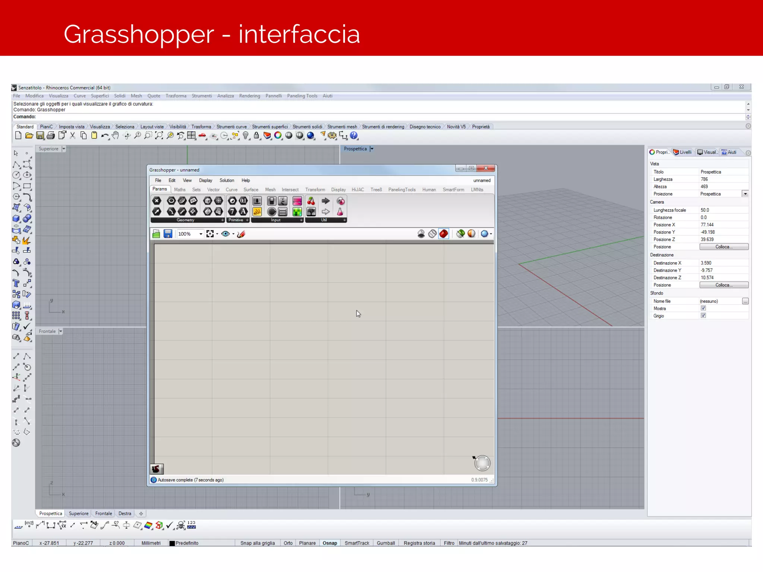Open Grasshopper preview mesh quality dropdown arrow
This screenshot has height=572, width=763.
click(x=491, y=234)
